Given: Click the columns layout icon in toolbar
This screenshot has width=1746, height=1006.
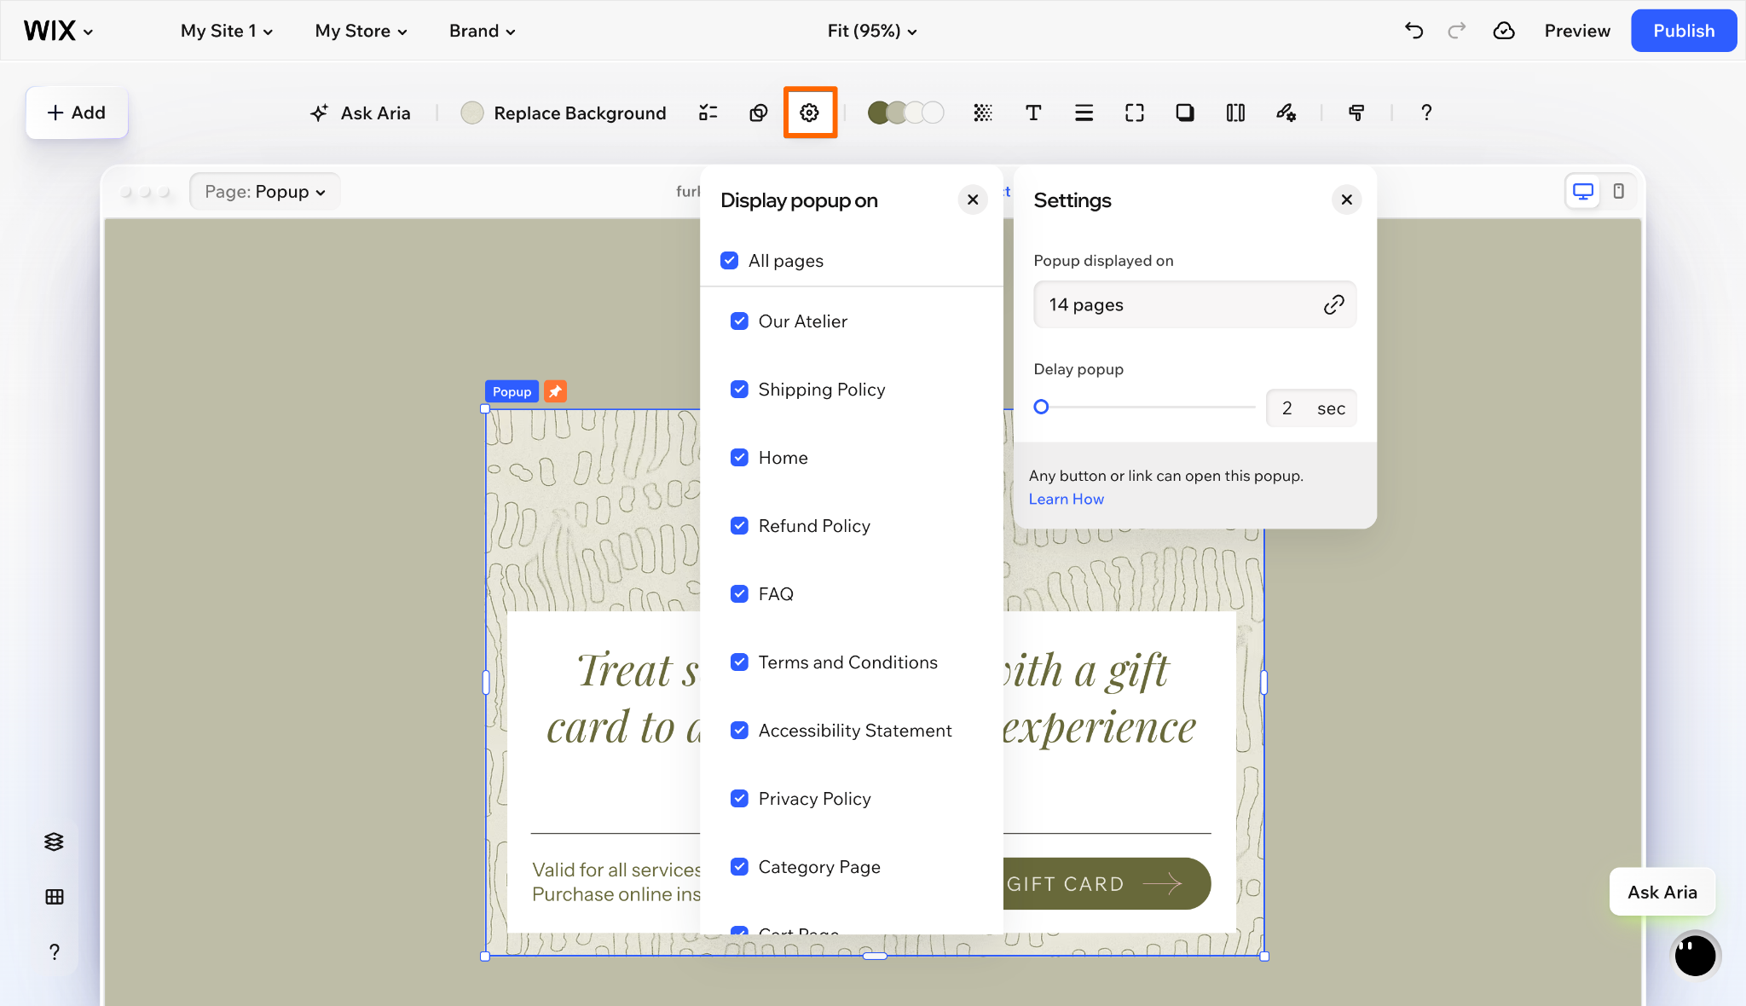Looking at the screenshot, I should (1235, 113).
